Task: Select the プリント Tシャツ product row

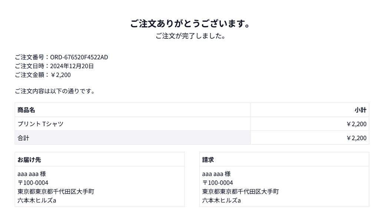Action: coord(192,124)
